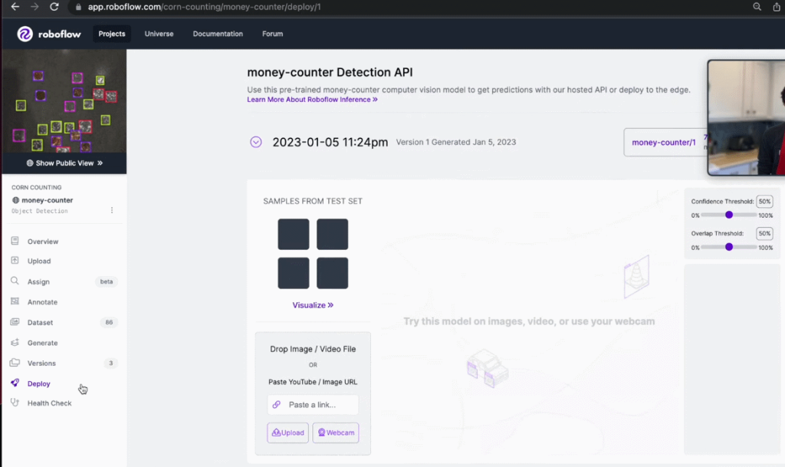Click the webcam video overlay
785x467 pixels.
pyautogui.click(x=746, y=117)
